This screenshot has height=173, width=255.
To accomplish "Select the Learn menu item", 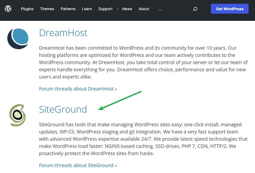I will tap(87, 9).
